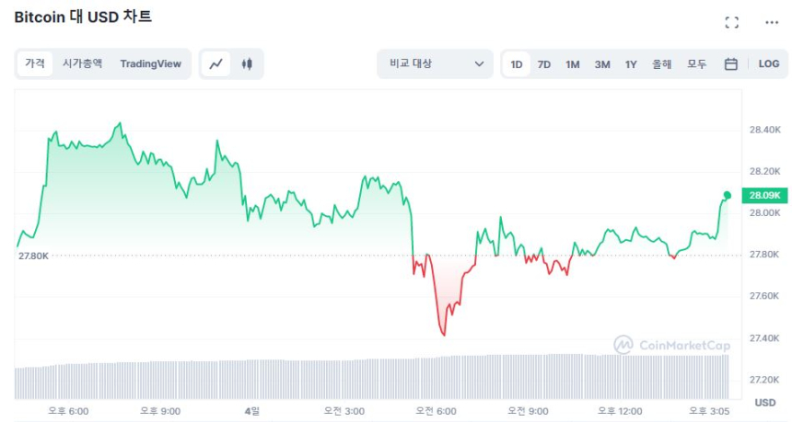
Task: Choose the 1M range button
Action: tap(573, 64)
